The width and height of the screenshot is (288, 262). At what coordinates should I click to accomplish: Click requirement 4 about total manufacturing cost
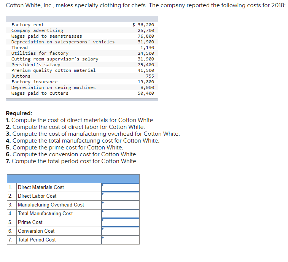83,141
